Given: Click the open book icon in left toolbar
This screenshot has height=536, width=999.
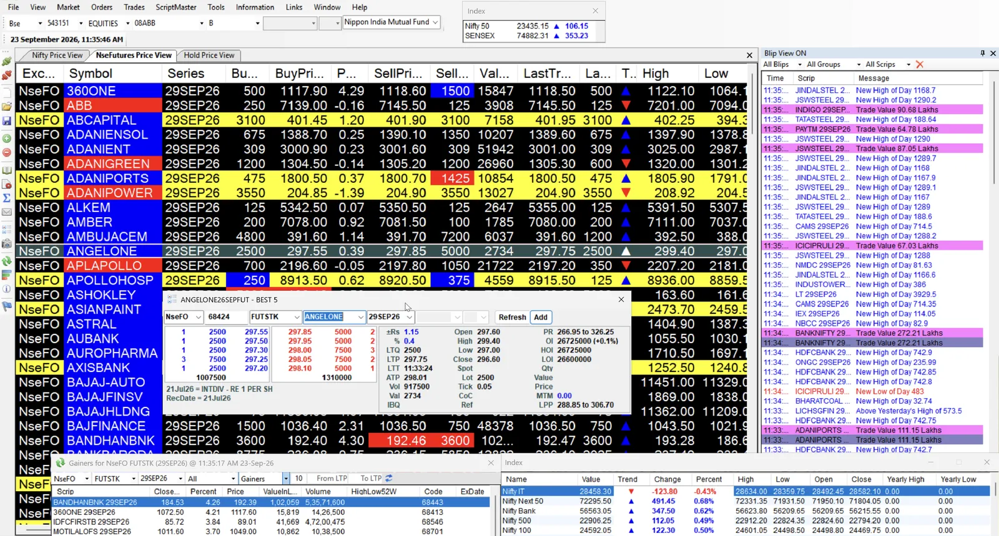Looking at the screenshot, I should click(7, 170).
